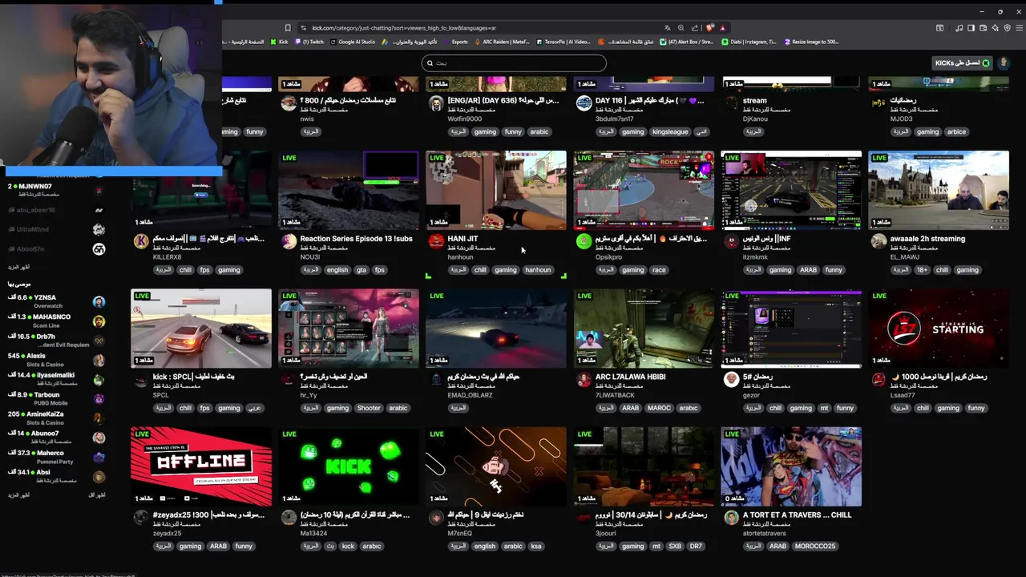The height and width of the screenshot is (577, 1026).
Task: Open the Stream Is Starting thumbnail by Lsaad77
Action: [939, 329]
